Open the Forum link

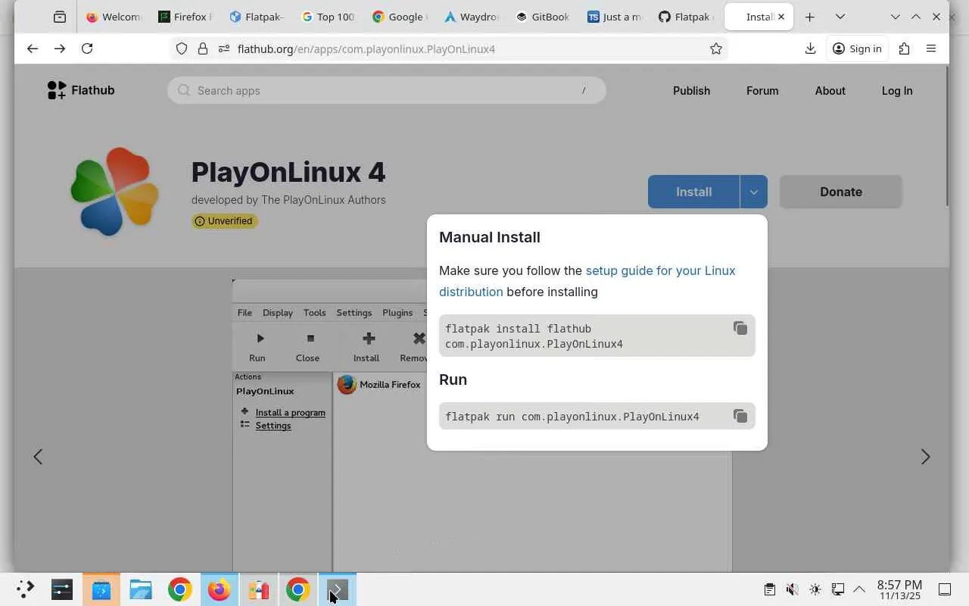pyautogui.click(x=762, y=90)
